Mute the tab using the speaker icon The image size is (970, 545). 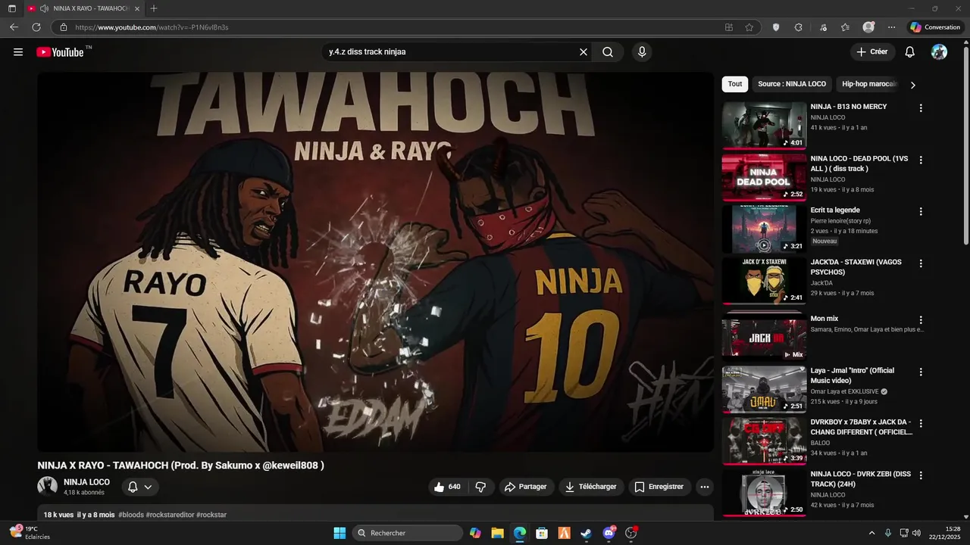point(44,8)
